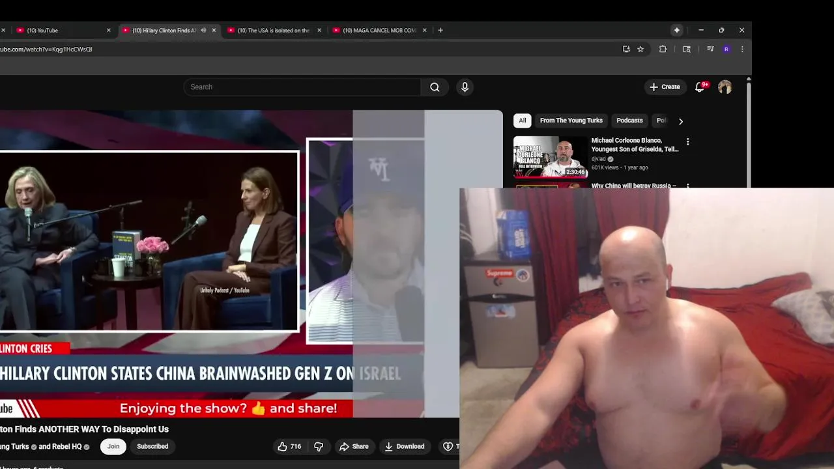Open Michael Corleone Blanco video thumbnail
The image size is (834, 469).
[551, 157]
